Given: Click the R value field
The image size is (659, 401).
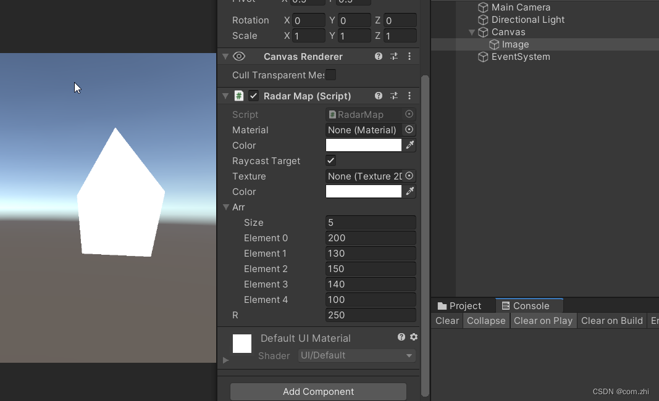Looking at the screenshot, I should tap(371, 315).
